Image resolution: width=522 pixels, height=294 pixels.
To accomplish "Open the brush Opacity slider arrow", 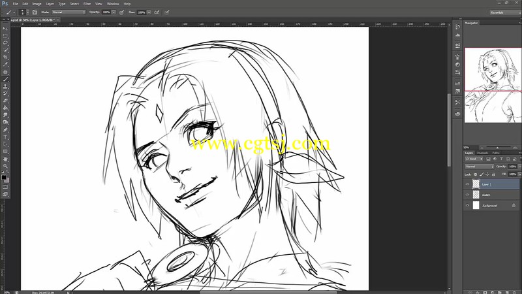I will click(x=114, y=12).
